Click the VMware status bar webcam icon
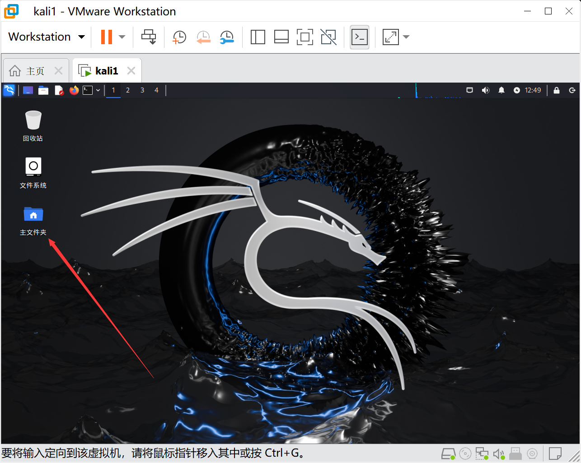This screenshot has height=463, width=581. tap(532, 454)
